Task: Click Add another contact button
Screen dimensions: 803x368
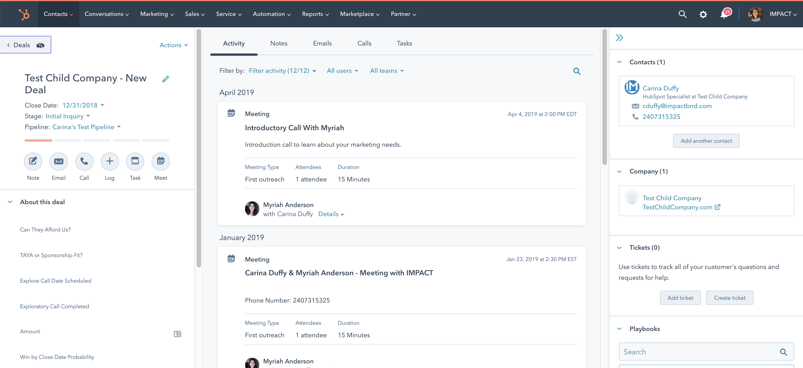Action: (x=706, y=141)
